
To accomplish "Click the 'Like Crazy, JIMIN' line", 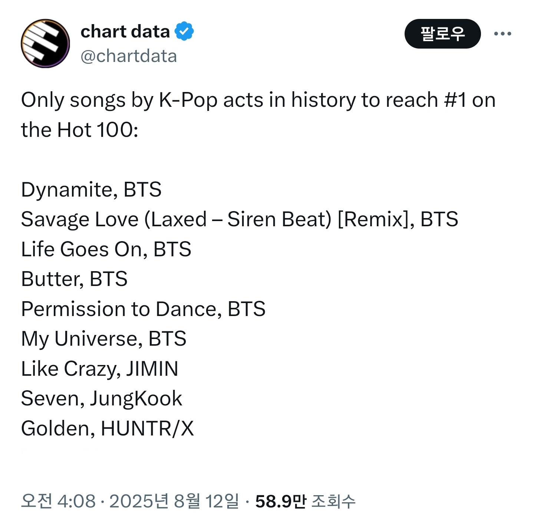I will point(100,369).
